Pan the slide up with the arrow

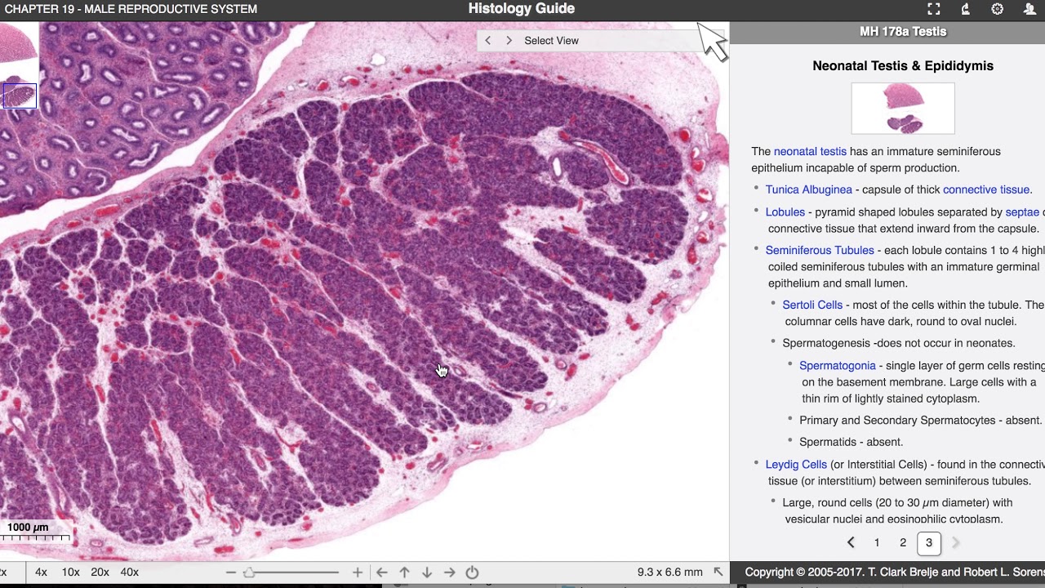click(x=404, y=572)
